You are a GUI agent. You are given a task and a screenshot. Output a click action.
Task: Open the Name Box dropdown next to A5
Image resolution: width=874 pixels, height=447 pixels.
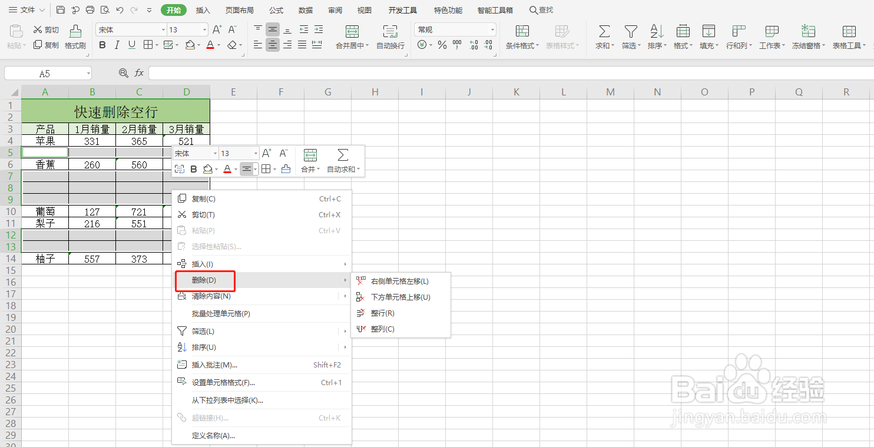point(88,74)
